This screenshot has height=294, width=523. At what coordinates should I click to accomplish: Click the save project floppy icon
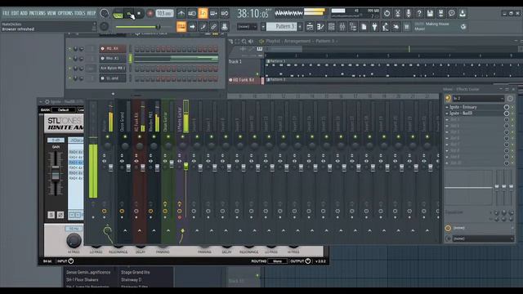430,13
